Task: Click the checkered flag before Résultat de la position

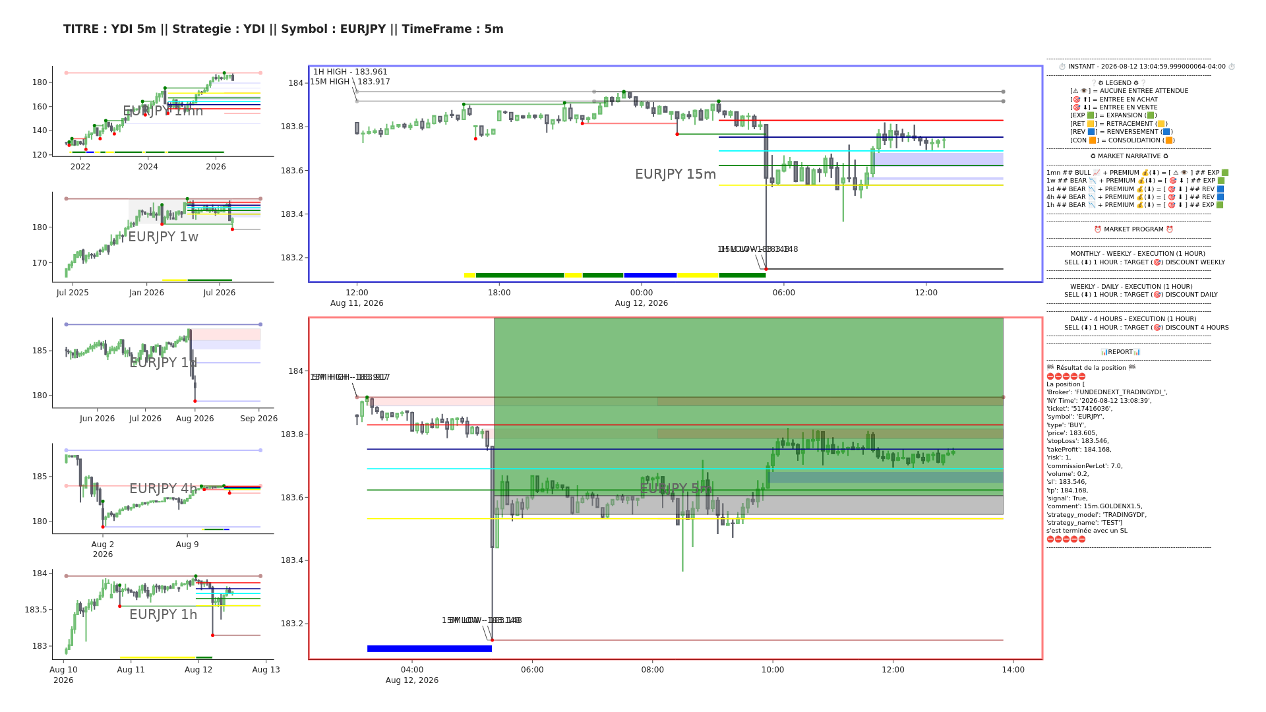Action: [x=1050, y=368]
